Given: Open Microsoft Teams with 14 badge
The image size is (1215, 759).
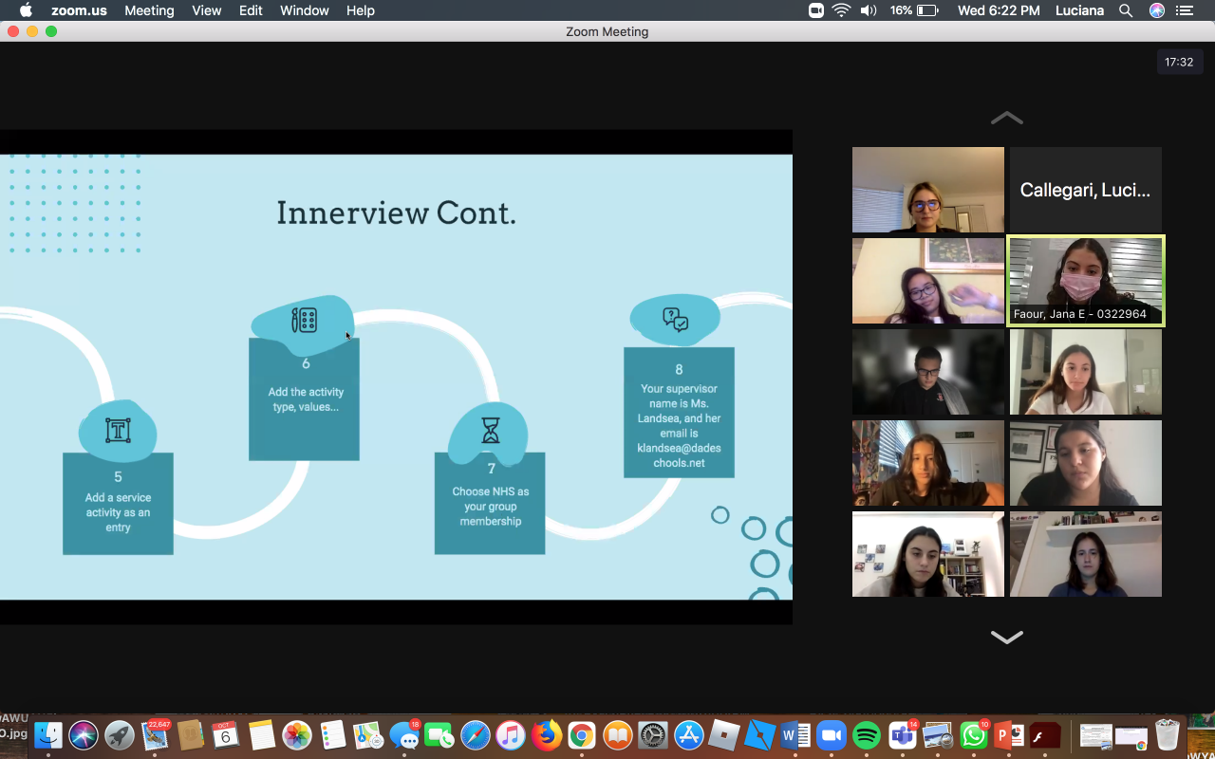Looking at the screenshot, I should 903,735.
